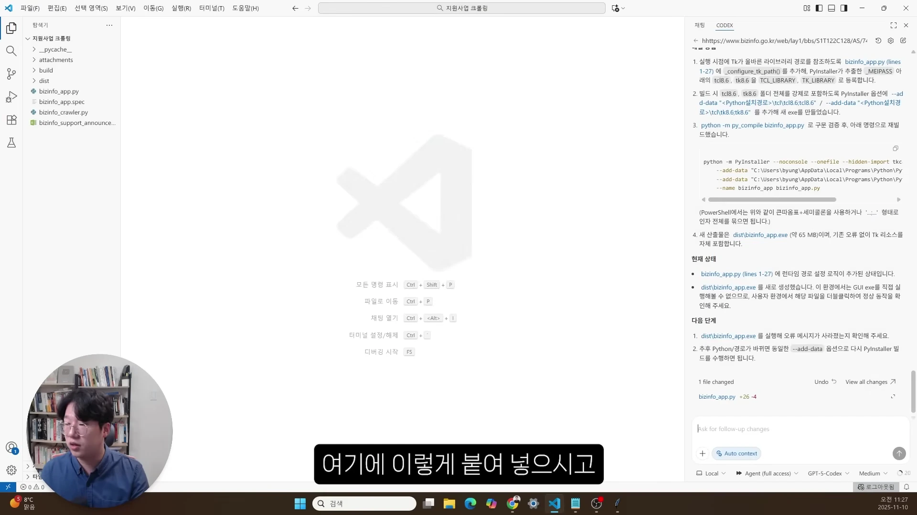Click the 지원사업 크롤링 command search box
Viewport: 917px width, 515px height.
pos(461,8)
